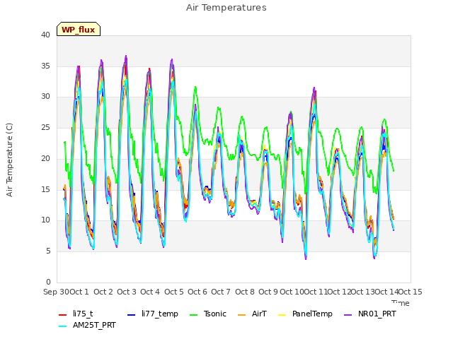
Task: Click the Oct 6 x-axis tick label
Action: [x=197, y=292]
